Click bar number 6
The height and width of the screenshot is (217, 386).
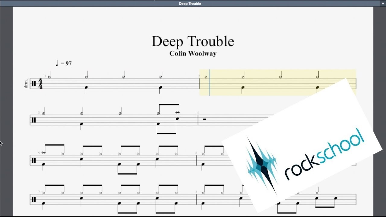pos(196,153)
